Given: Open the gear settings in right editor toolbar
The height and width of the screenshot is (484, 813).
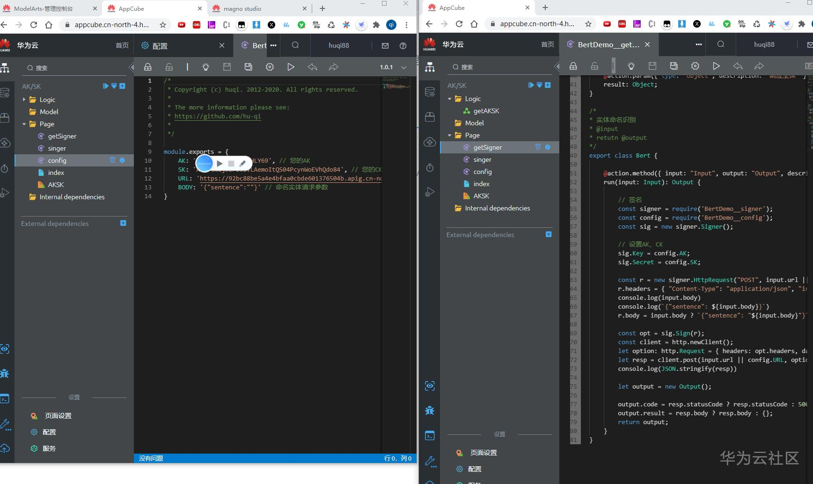Looking at the screenshot, I should (x=695, y=66).
